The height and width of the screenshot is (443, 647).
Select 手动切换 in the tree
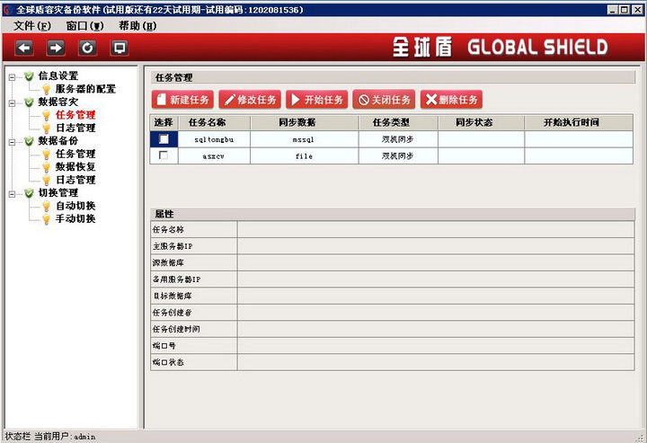(x=75, y=219)
